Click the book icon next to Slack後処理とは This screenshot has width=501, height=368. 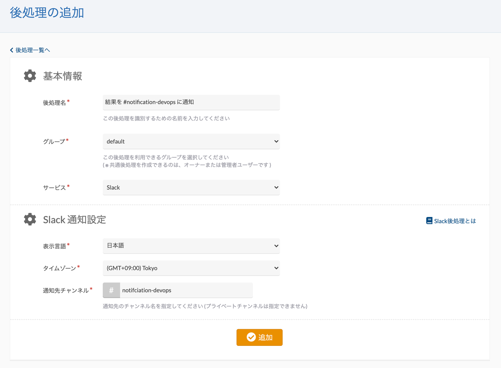click(429, 221)
